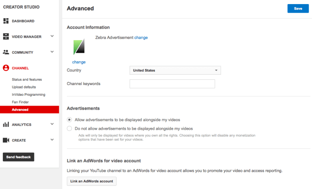Click the green and black channel avatar
The image size is (312, 189).
79,47
